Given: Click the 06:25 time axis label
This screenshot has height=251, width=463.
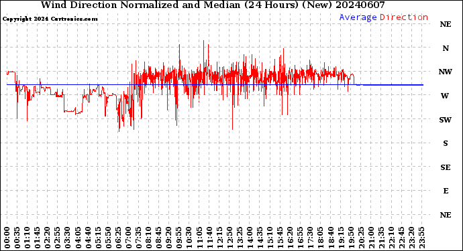Looking at the screenshot, I should 118,238.
